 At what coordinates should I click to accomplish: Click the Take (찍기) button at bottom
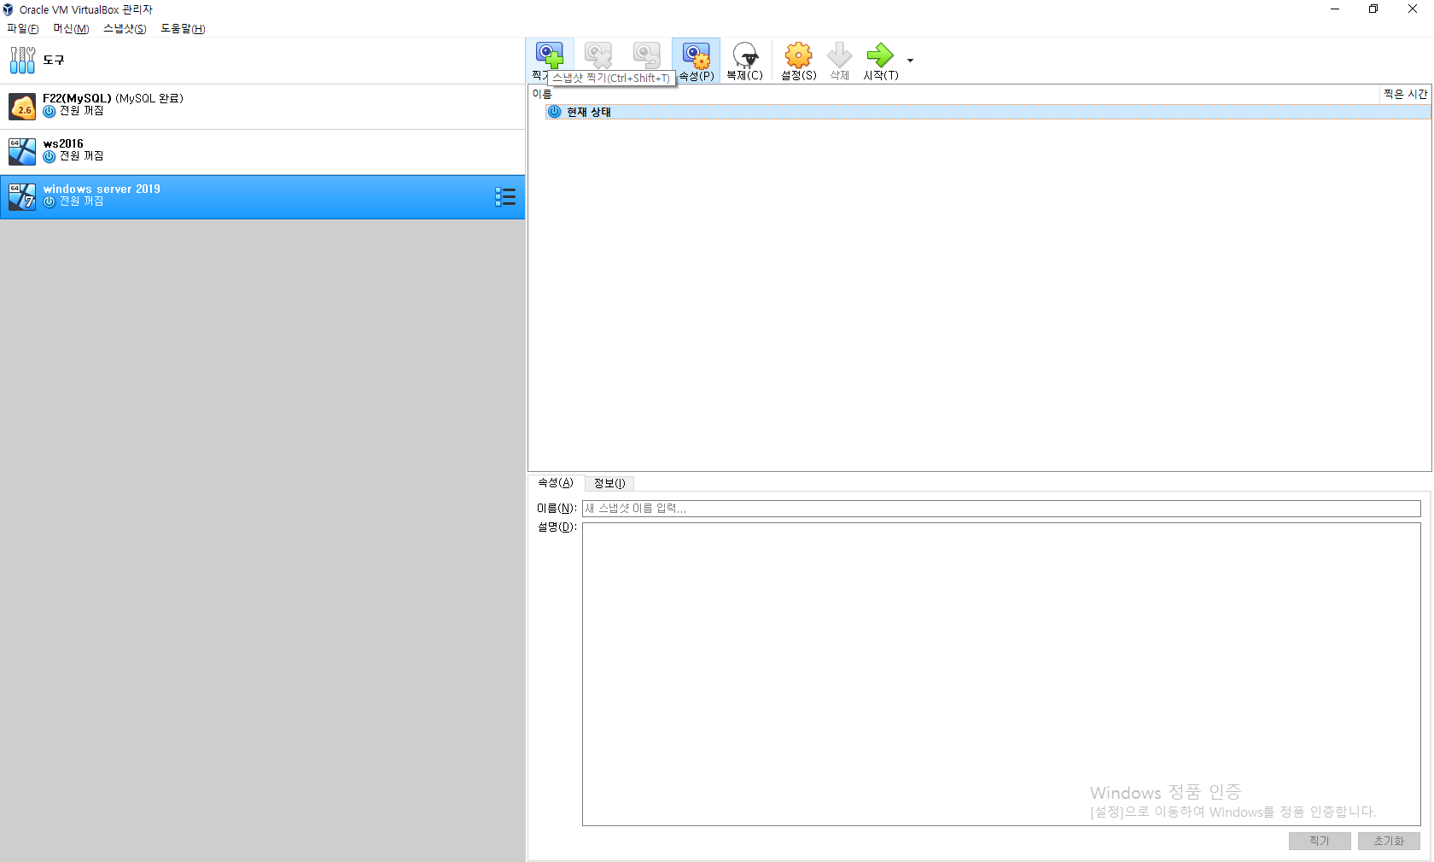coord(1320,841)
